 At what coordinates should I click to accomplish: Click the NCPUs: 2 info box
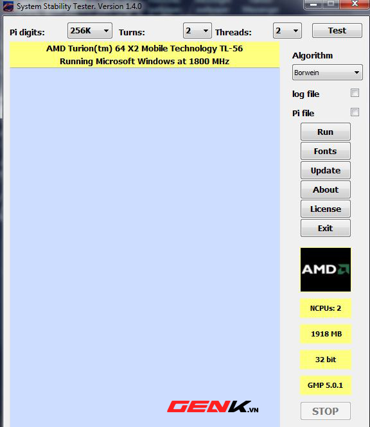(326, 308)
